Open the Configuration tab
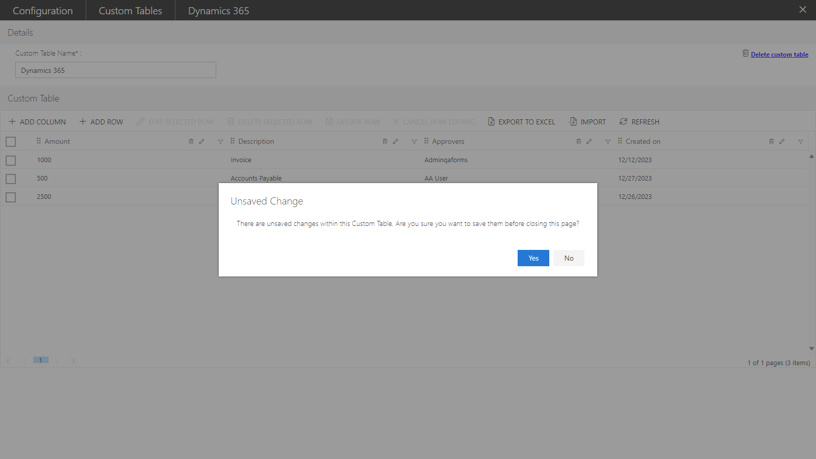The height and width of the screenshot is (459, 816). 43,11
